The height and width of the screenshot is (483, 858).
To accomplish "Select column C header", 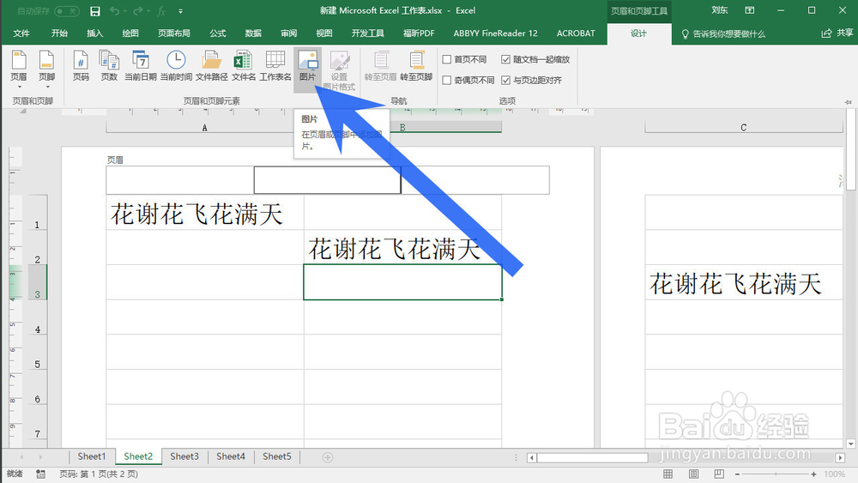I will 743,128.
